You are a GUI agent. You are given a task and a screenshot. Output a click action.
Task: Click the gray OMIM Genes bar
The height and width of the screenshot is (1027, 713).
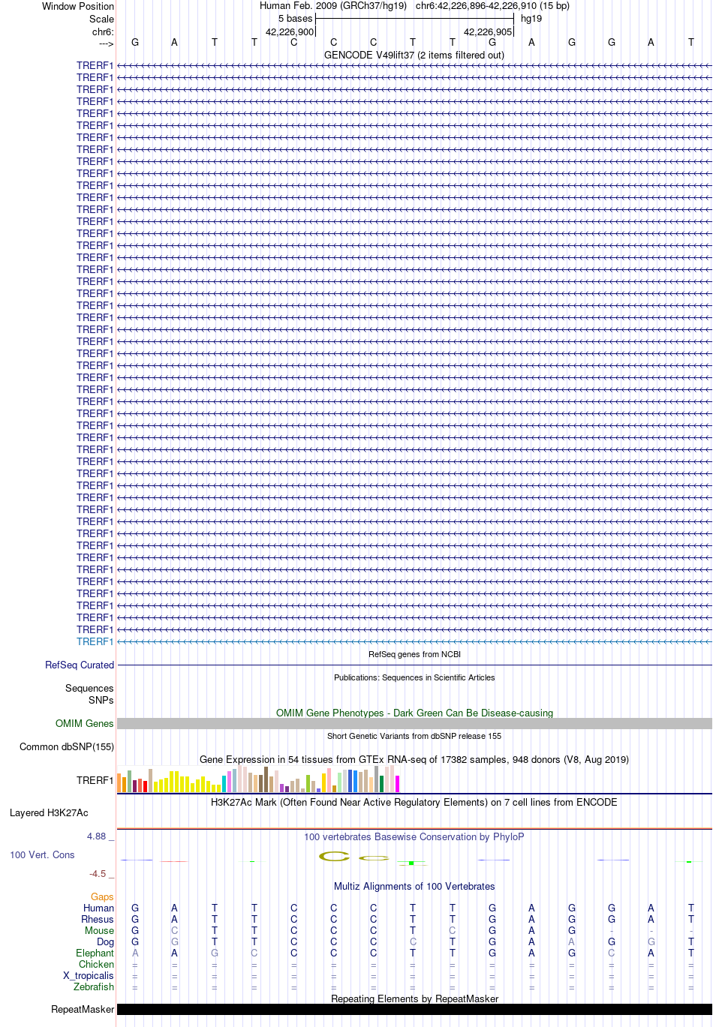(414, 723)
